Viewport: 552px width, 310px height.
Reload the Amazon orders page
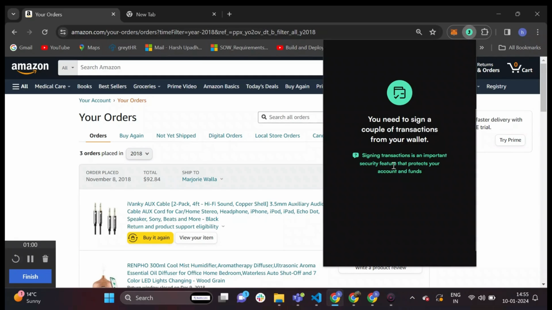tap(44, 32)
